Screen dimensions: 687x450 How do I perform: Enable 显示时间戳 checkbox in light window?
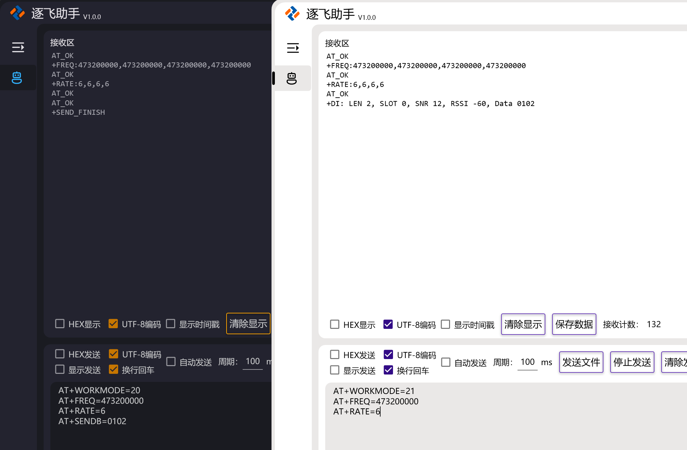[x=445, y=324]
